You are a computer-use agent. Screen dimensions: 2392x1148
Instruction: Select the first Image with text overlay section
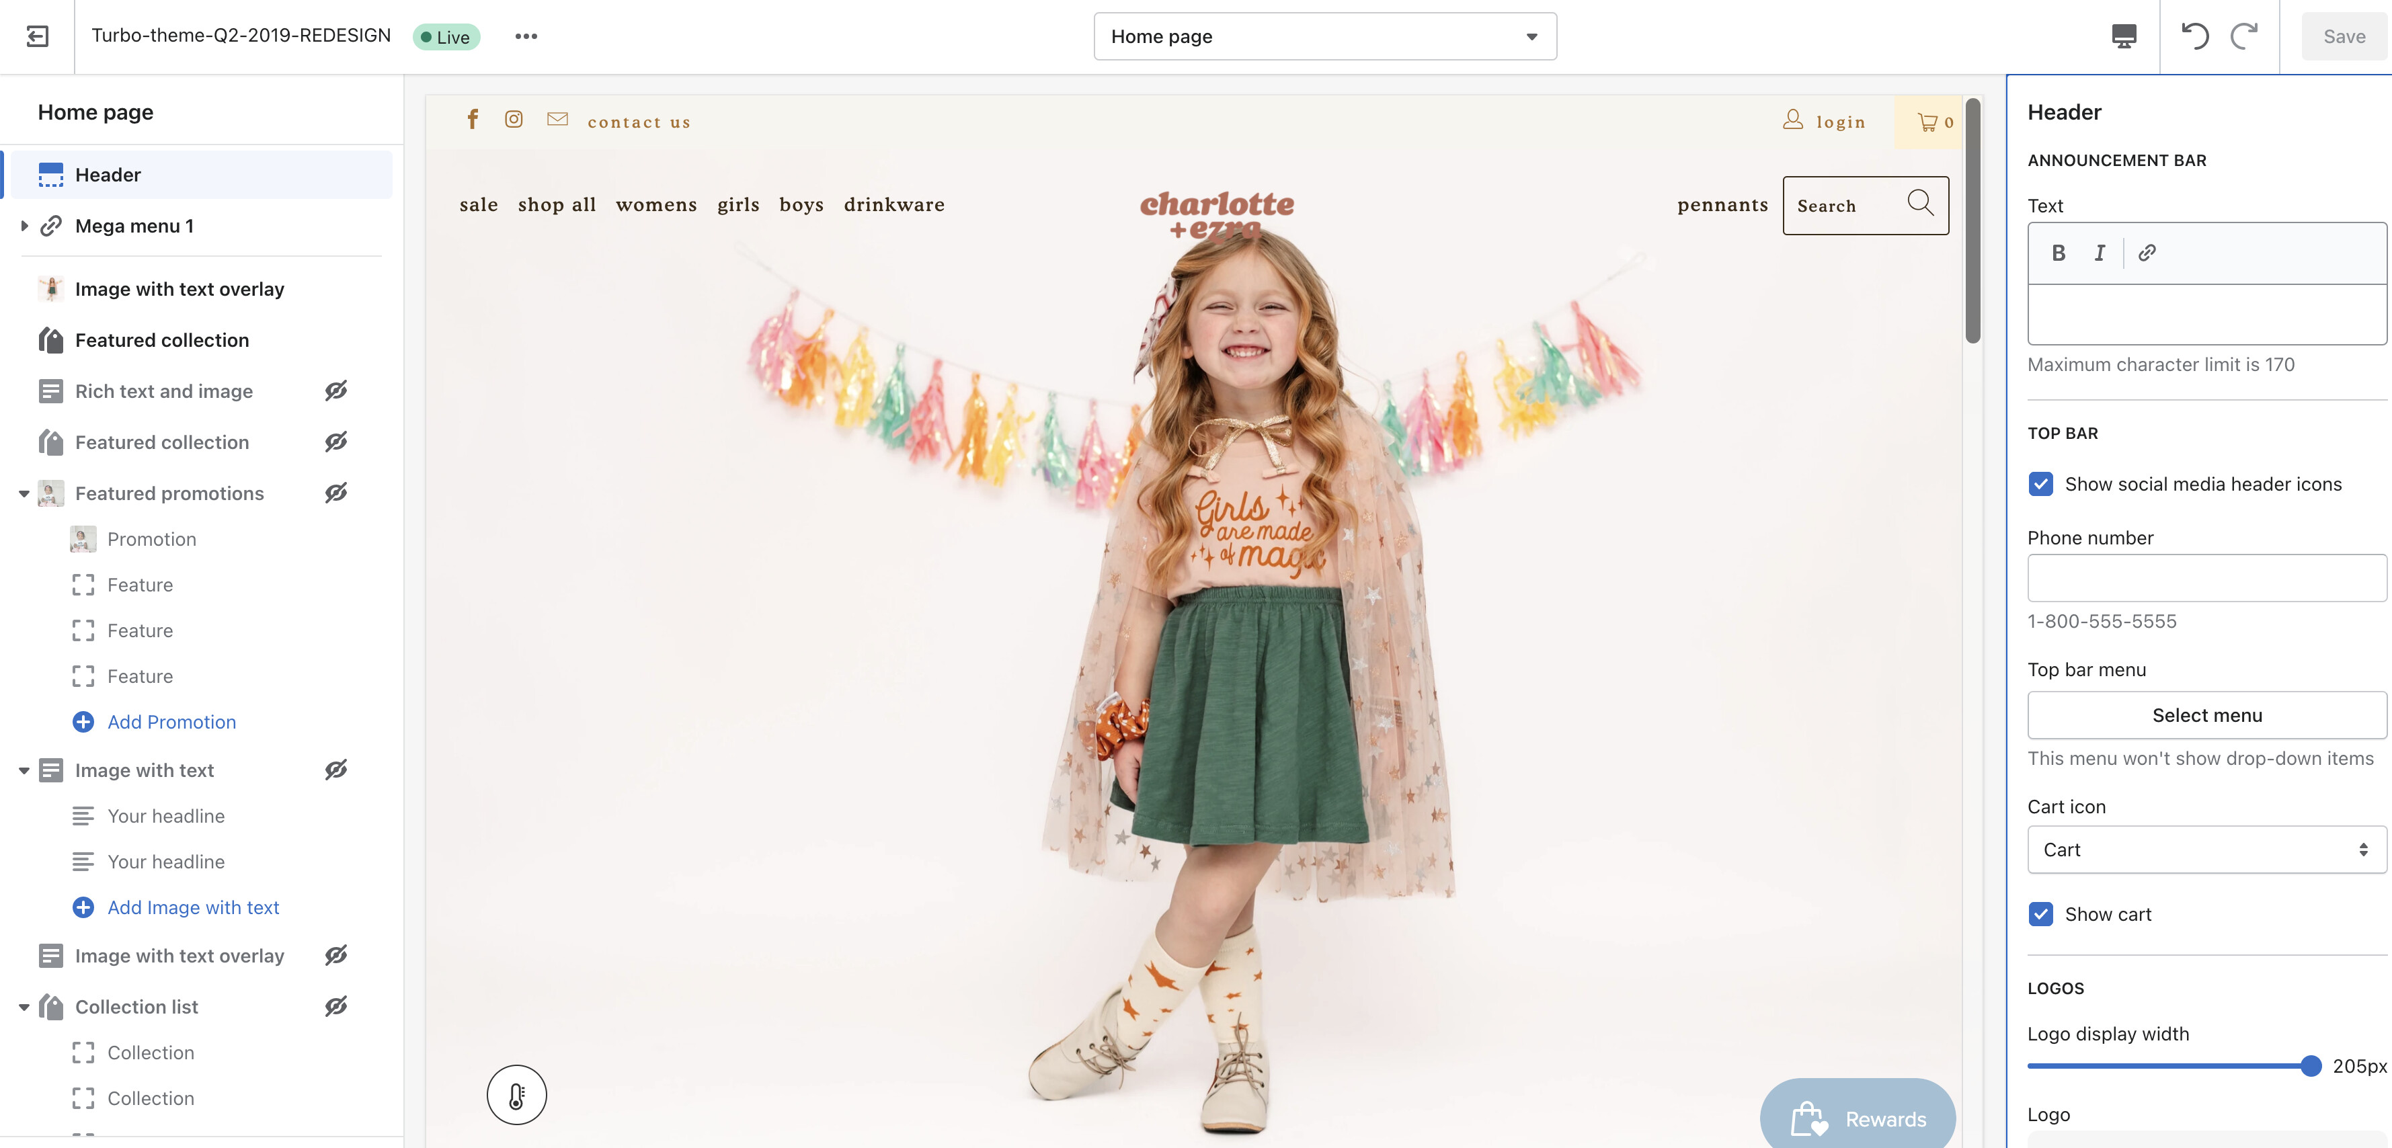pos(180,288)
